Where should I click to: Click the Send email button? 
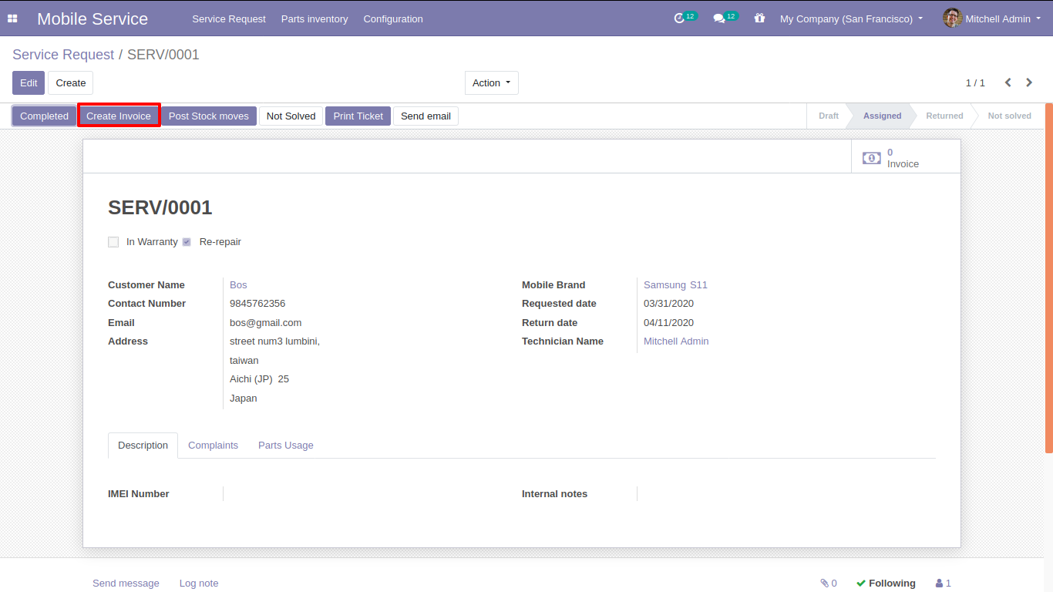426,116
